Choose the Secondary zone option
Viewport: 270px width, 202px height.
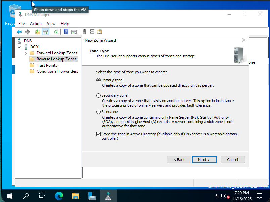98,95
